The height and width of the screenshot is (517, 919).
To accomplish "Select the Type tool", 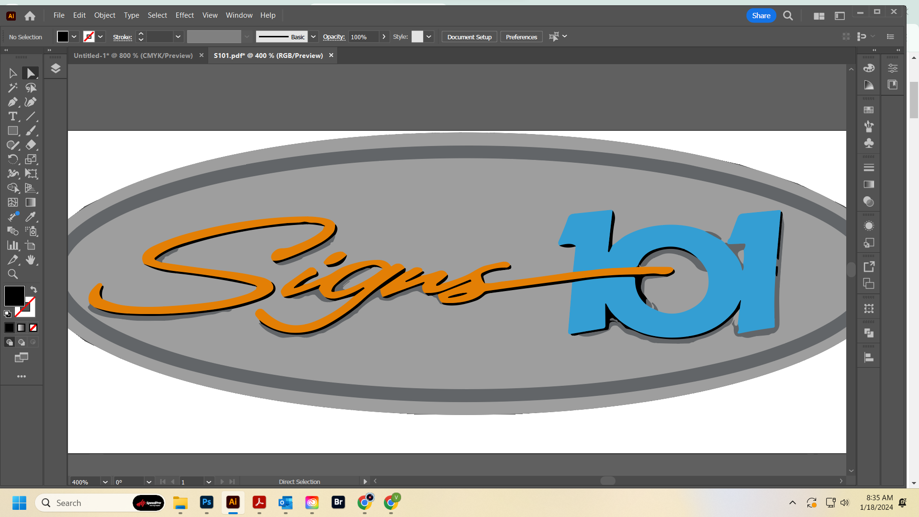I will [x=13, y=116].
